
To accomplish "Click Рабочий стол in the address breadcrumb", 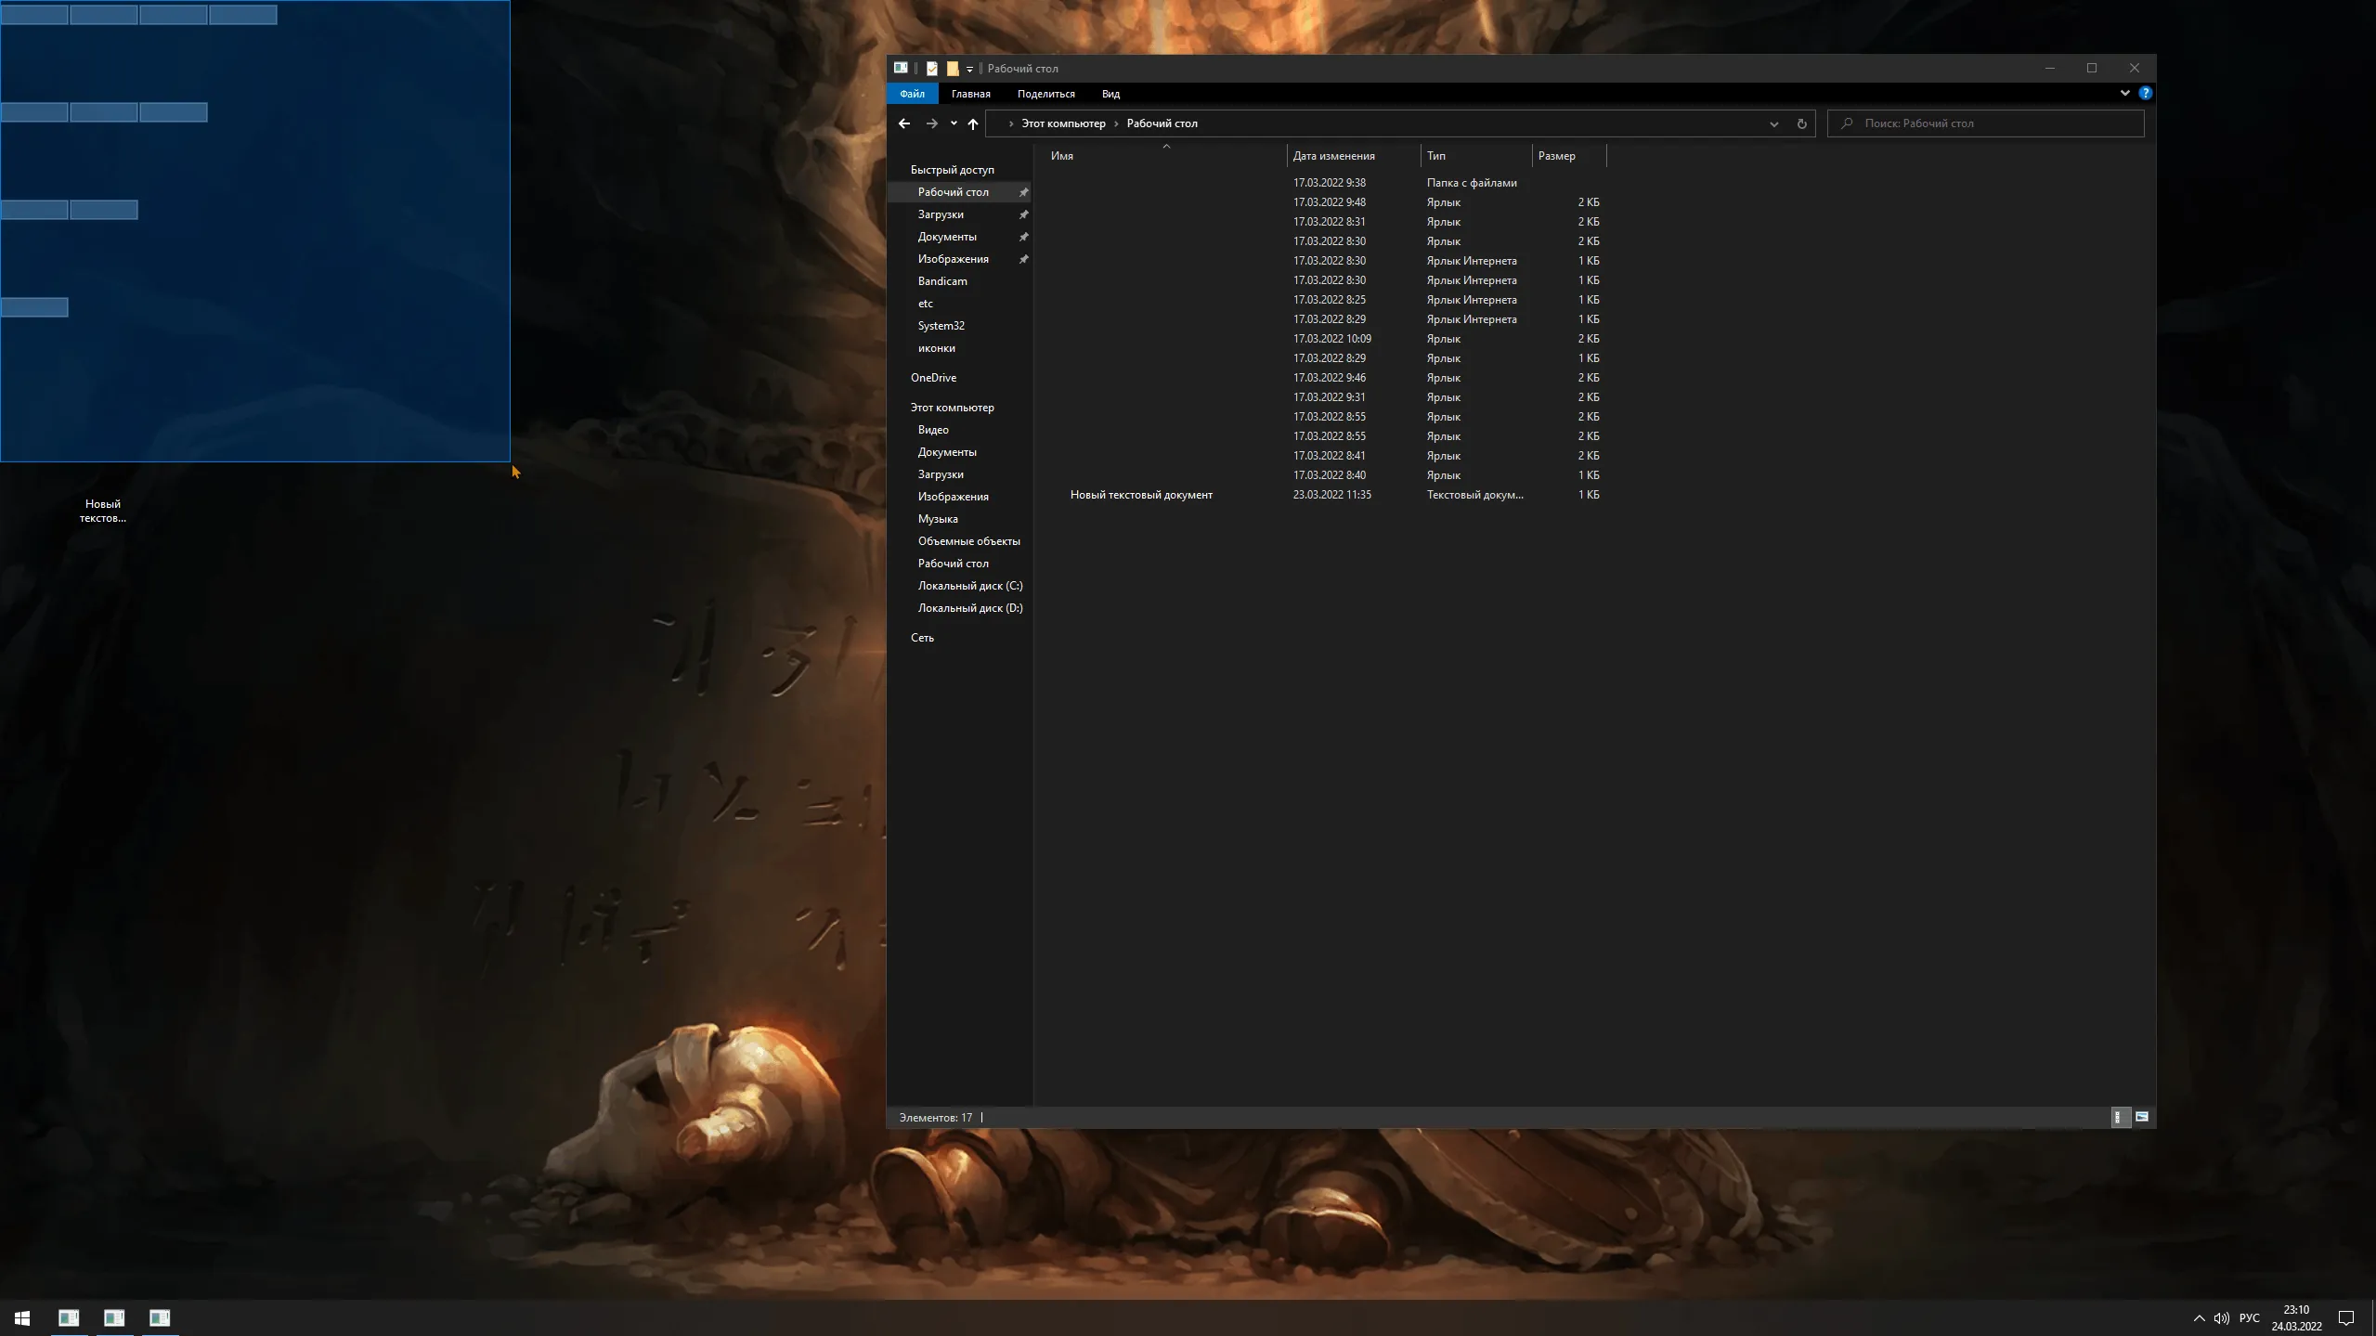I will coord(1162,123).
